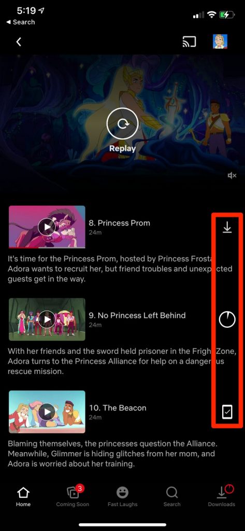This screenshot has height=531, width=245.
Task: Open the Cast to device icon
Action: (189, 41)
